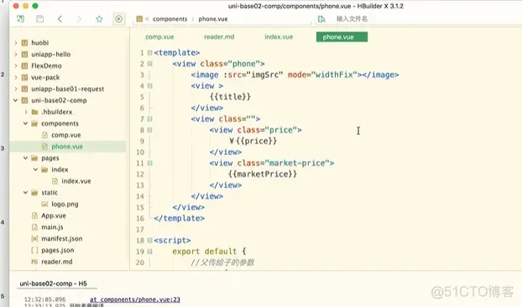This screenshot has height=307, width=522.
Task: Click the reader.md markdown icon in tree
Action: point(34,262)
